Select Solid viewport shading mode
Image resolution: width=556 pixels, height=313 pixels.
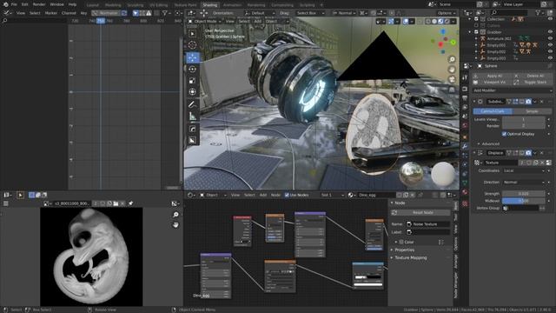point(434,21)
